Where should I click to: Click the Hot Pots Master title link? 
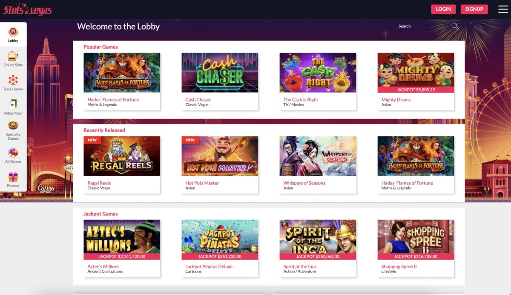pos(202,183)
